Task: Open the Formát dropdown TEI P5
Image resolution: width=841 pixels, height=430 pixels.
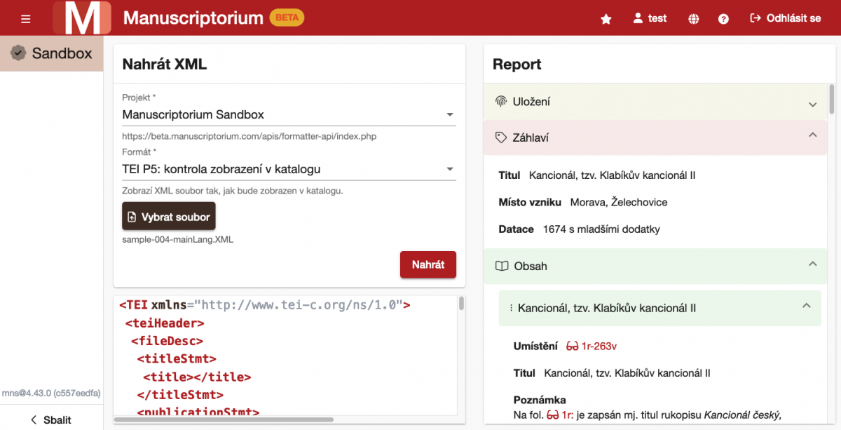Action: coord(289,169)
